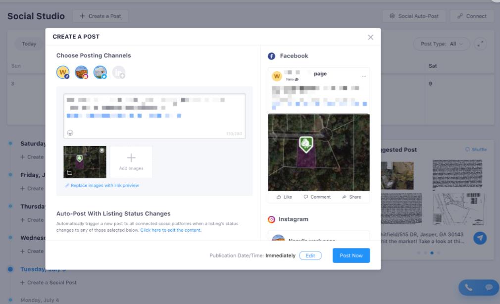Open the attached aerial map thumbnail

(x=85, y=162)
